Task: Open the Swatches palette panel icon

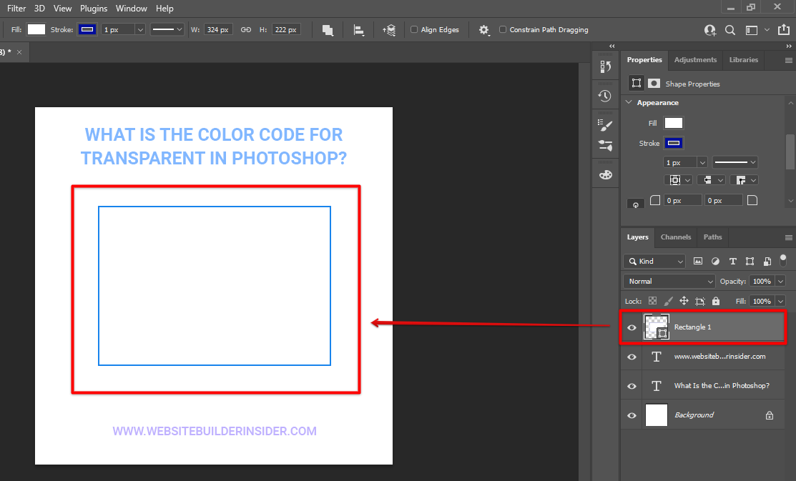Action: click(605, 174)
